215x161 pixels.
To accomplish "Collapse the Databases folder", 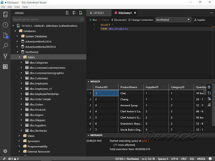I will pos(15,31).
